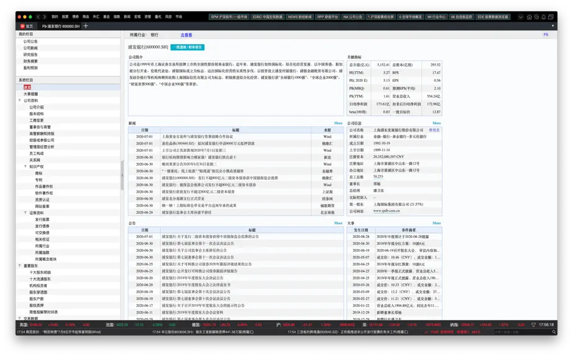The width and height of the screenshot is (573, 357).
Task: Click the NA 公司公告 shortcut button
Action: click(352, 17)
